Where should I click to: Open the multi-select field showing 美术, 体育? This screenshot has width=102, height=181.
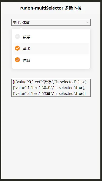[x=51, y=23]
